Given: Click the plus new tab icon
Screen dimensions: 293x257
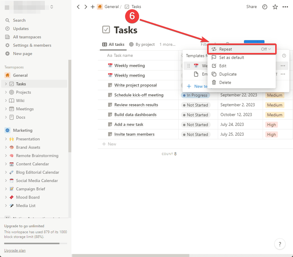Looking at the screenshot, I should [93, 7].
